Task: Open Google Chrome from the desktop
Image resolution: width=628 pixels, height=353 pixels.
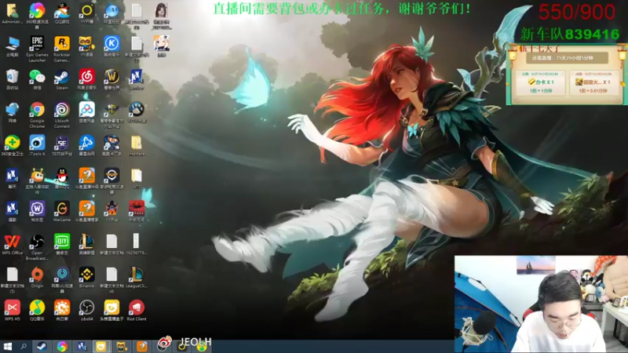Action: click(37, 115)
